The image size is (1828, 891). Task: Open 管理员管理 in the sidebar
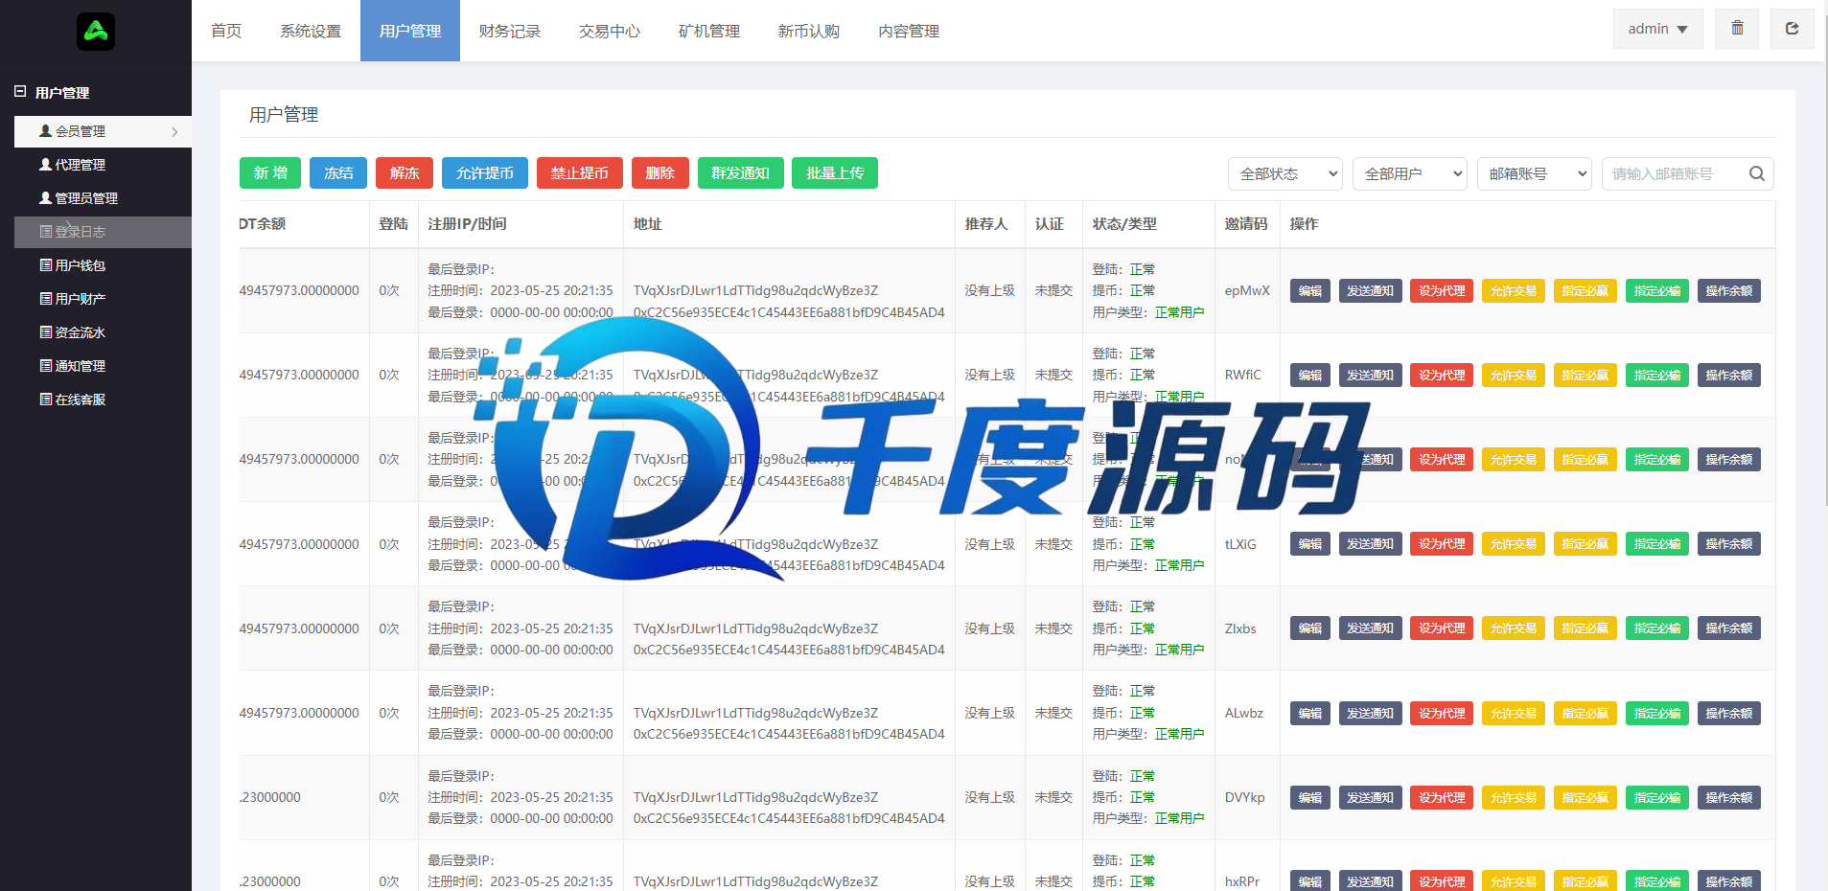tap(104, 198)
